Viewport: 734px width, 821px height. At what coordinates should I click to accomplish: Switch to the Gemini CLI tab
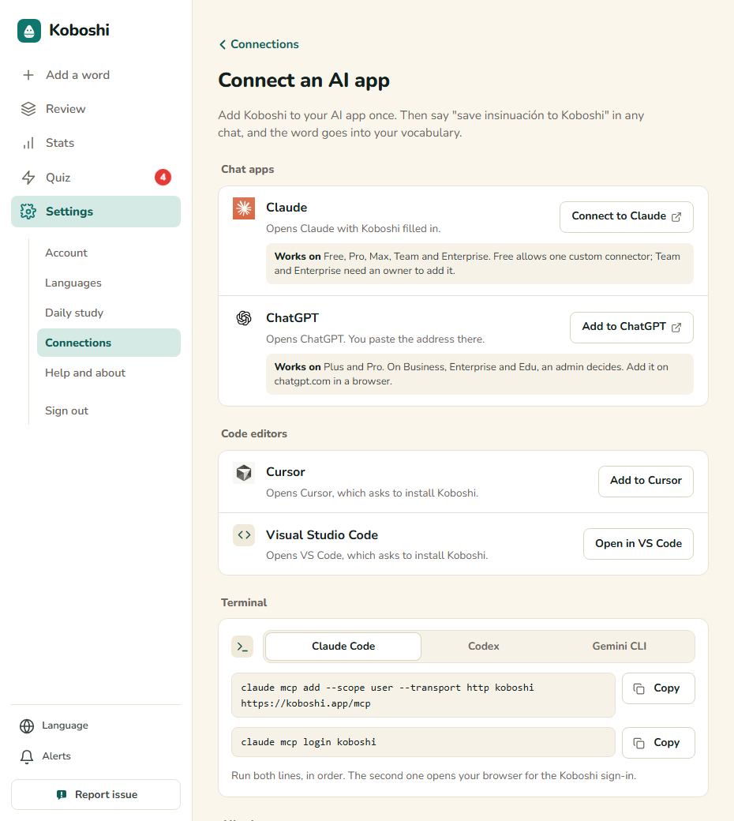point(620,646)
